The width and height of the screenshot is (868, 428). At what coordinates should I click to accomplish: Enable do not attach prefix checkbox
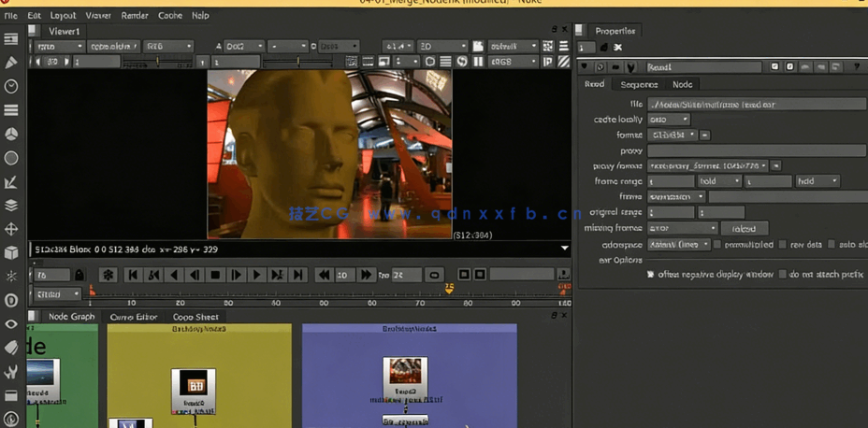783,274
